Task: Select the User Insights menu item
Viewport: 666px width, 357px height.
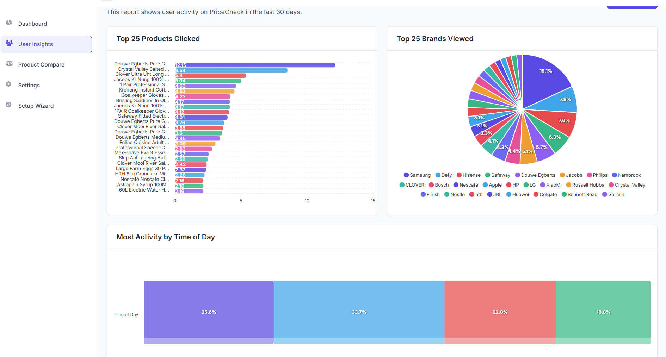Action: (x=47, y=44)
